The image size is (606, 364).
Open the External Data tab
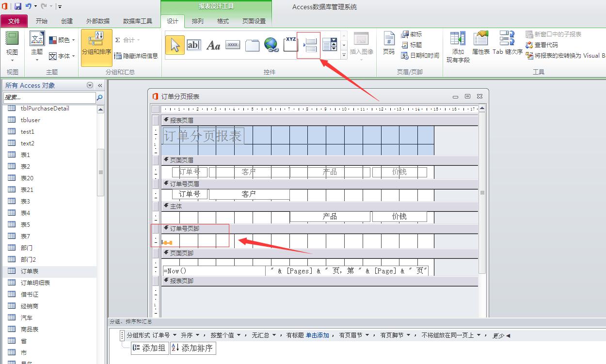(x=98, y=21)
